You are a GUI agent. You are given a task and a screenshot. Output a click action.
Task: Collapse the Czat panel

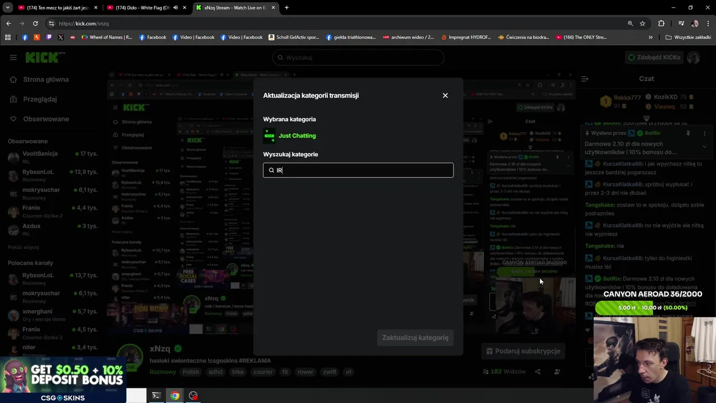click(585, 79)
